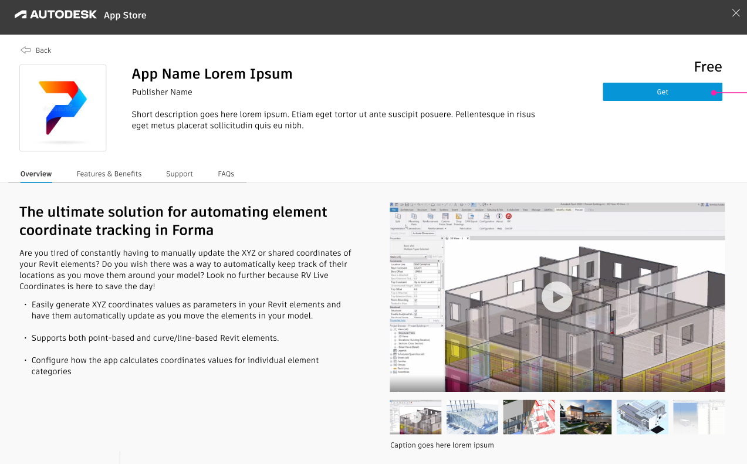This screenshot has width=747, height=464.
Task: Switch to the Overview tab
Action: tap(36, 174)
